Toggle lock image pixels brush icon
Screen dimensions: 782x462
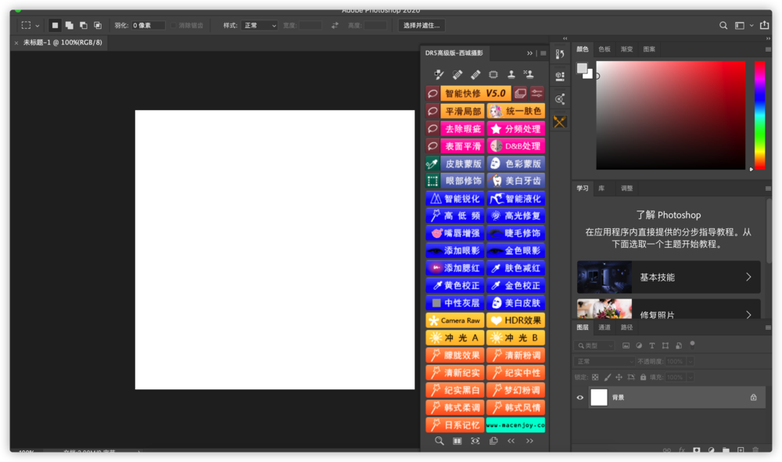tap(607, 378)
